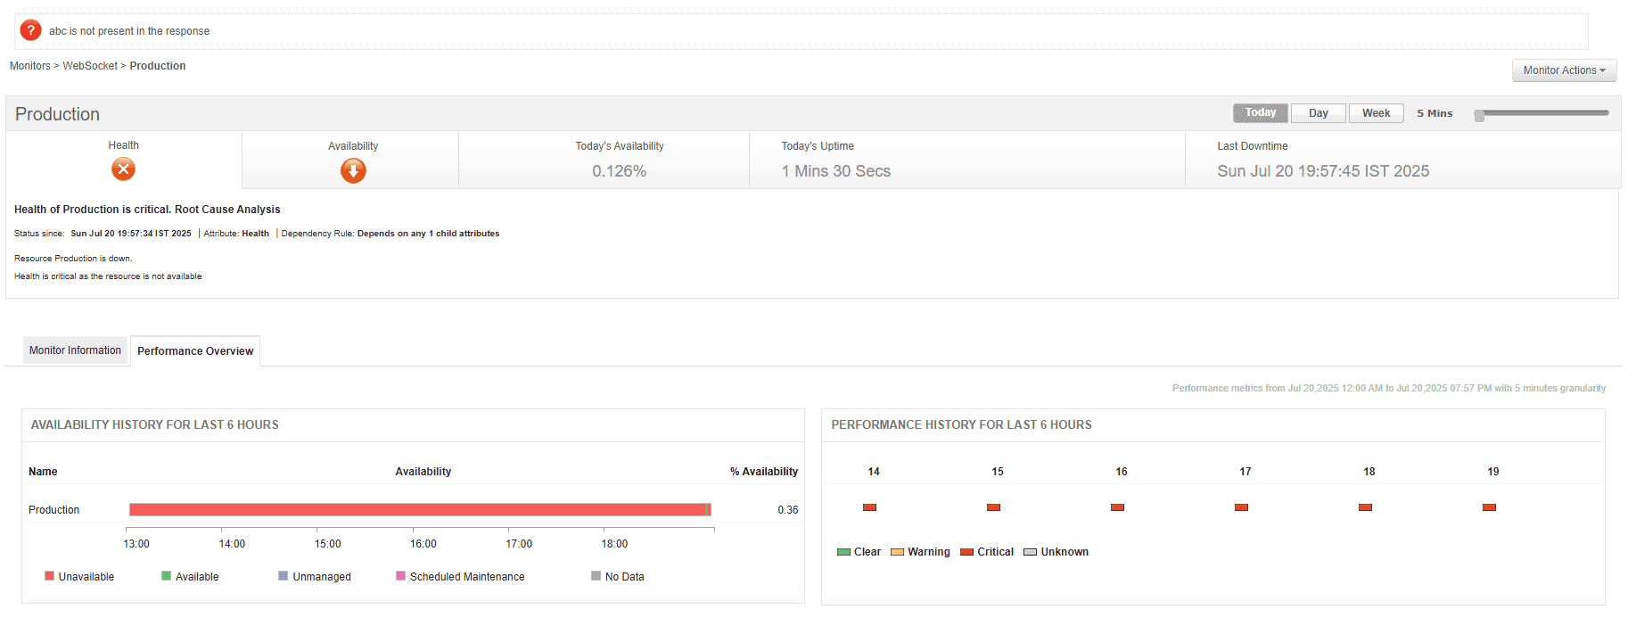
Task: Go to Monitors breadcrumb link
Action: click(30, 66)
